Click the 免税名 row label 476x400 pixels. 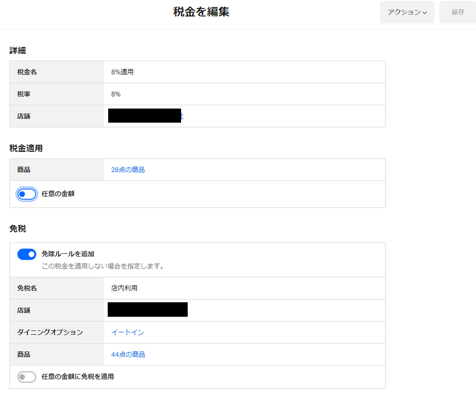(27, 288)
